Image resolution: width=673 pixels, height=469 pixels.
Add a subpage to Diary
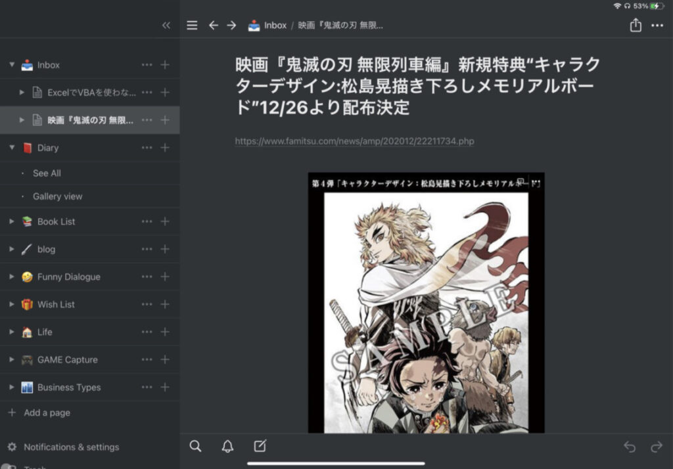pos(165,148)
